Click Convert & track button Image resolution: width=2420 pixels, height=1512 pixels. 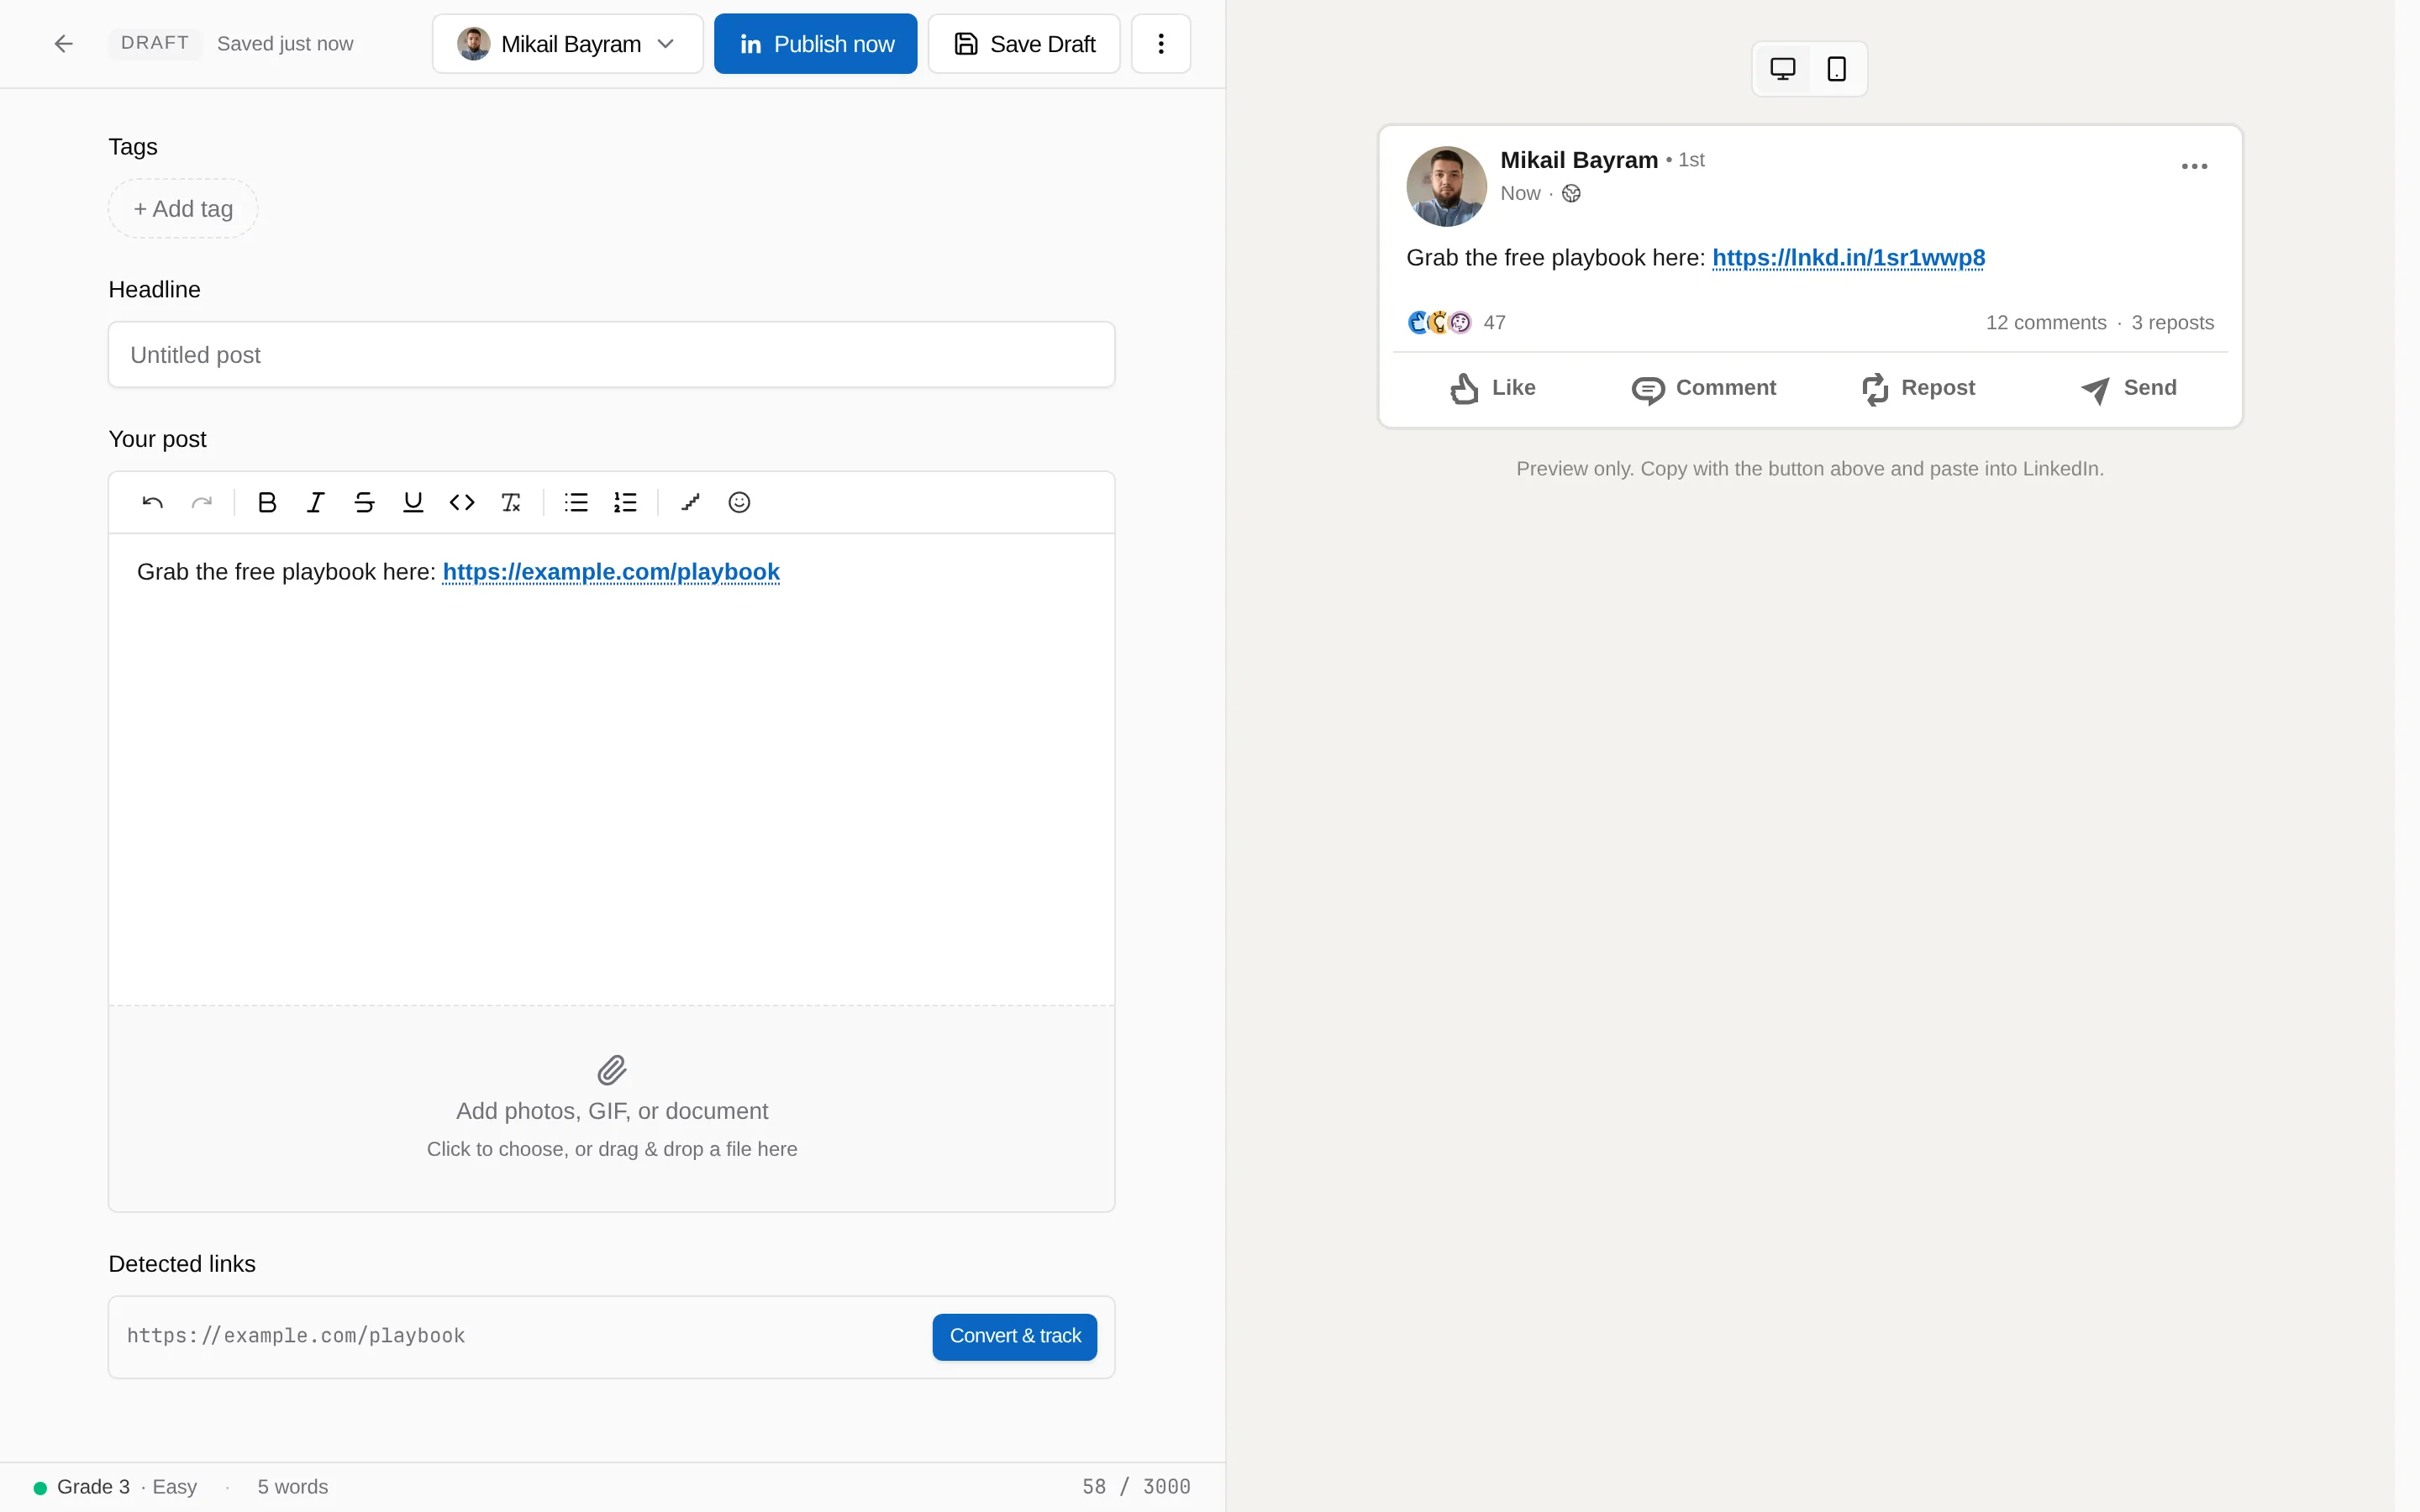[1015, 1336]
